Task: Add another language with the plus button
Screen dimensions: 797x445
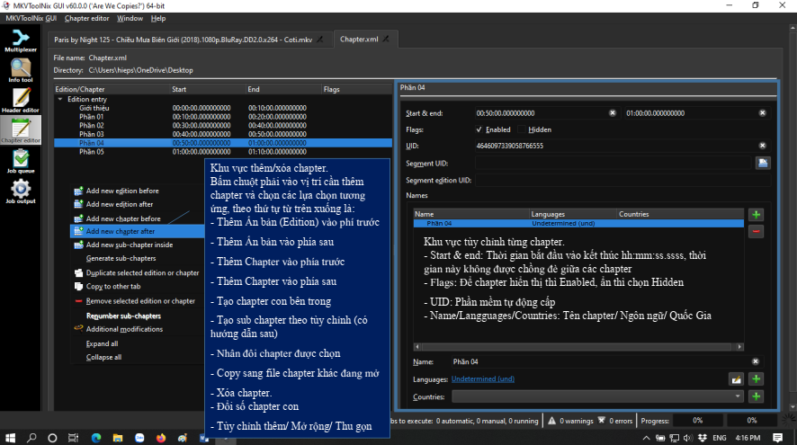Action: 756,379
